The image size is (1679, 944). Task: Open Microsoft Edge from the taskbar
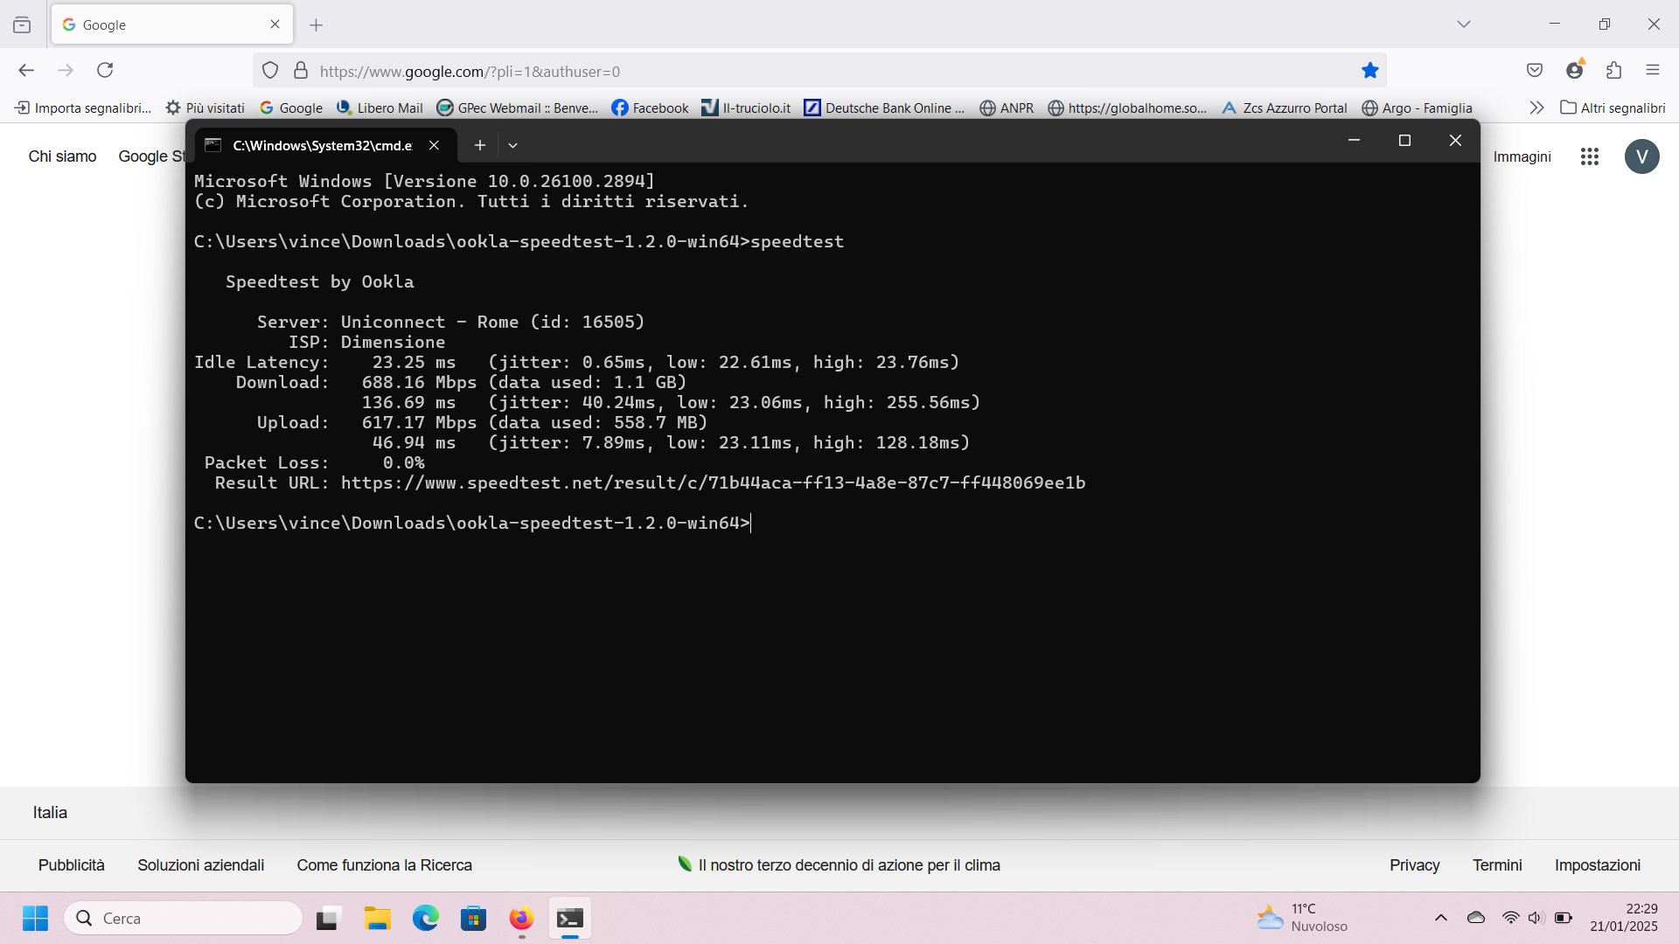pos(426,919)
